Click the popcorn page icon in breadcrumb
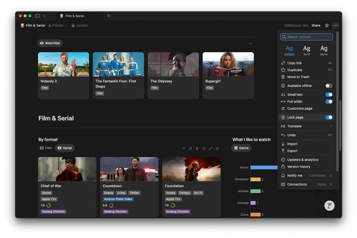The width and height of the screenshot is (357, 238). (x=22, y=25)
